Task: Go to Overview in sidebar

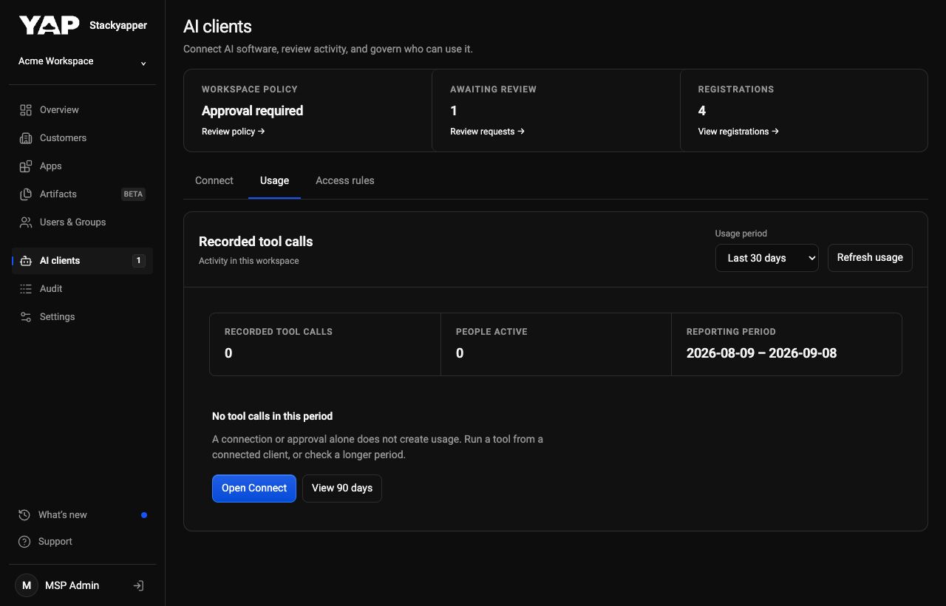Action: pyautogui.click(x=82, y=110)
